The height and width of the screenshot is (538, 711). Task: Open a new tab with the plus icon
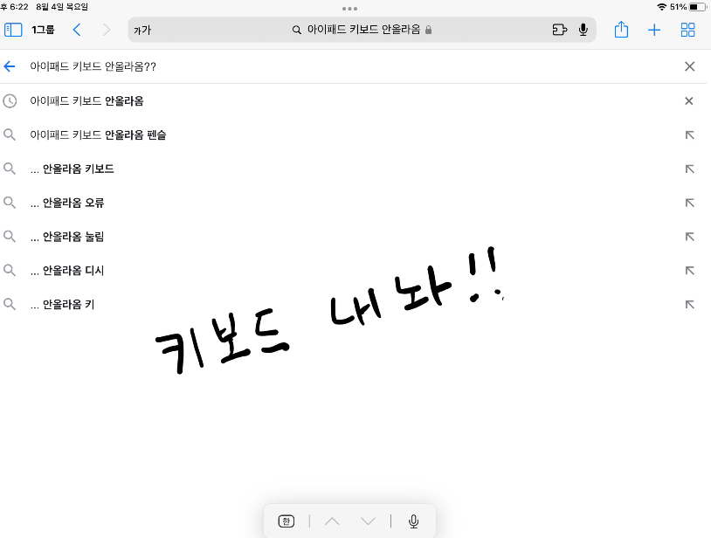pyautogui.click(x=654, y=31)
